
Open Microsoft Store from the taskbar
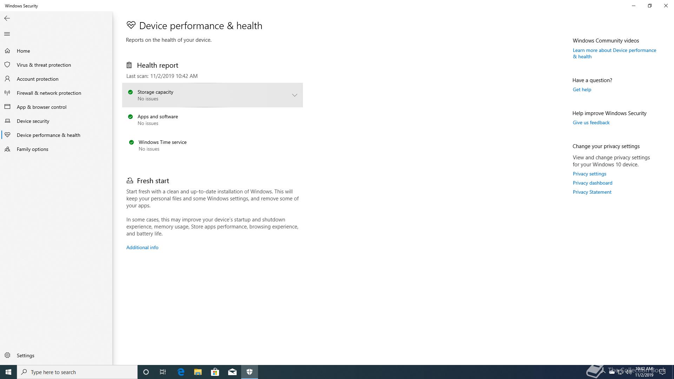(x=215, y=372)
